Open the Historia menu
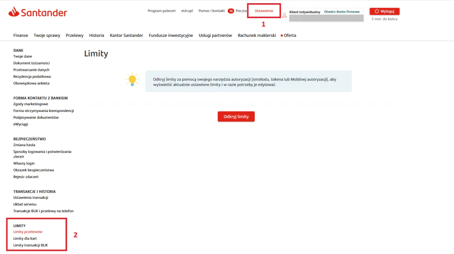Viewport: 454px width, 254px height. [97, 35]
